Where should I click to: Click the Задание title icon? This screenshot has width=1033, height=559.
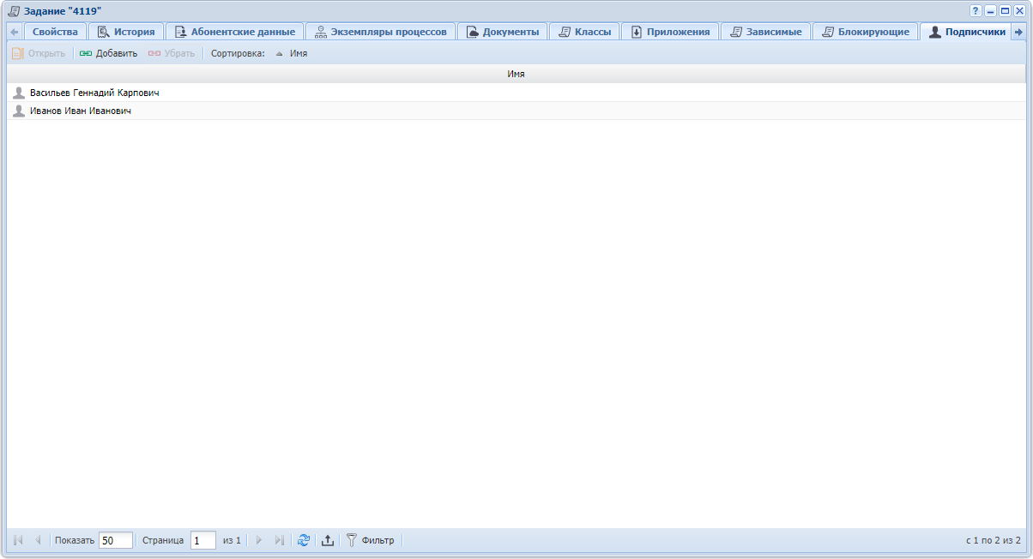click(14, 10)
